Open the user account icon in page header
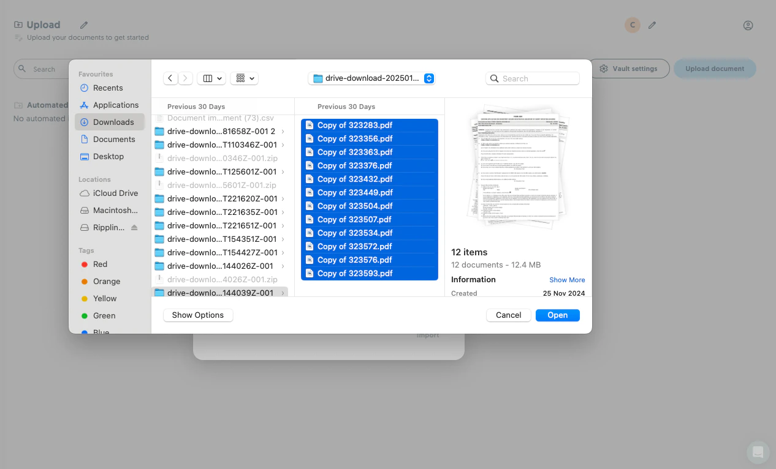The width and height of the screenshot is (776, 469). point(748,26)
